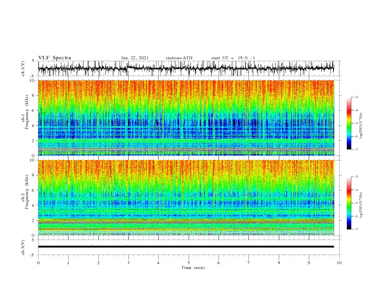Click inside the ch.2 spectrogram panel
This screenshot has width=382, height=295.
click(x=186, y=198)
